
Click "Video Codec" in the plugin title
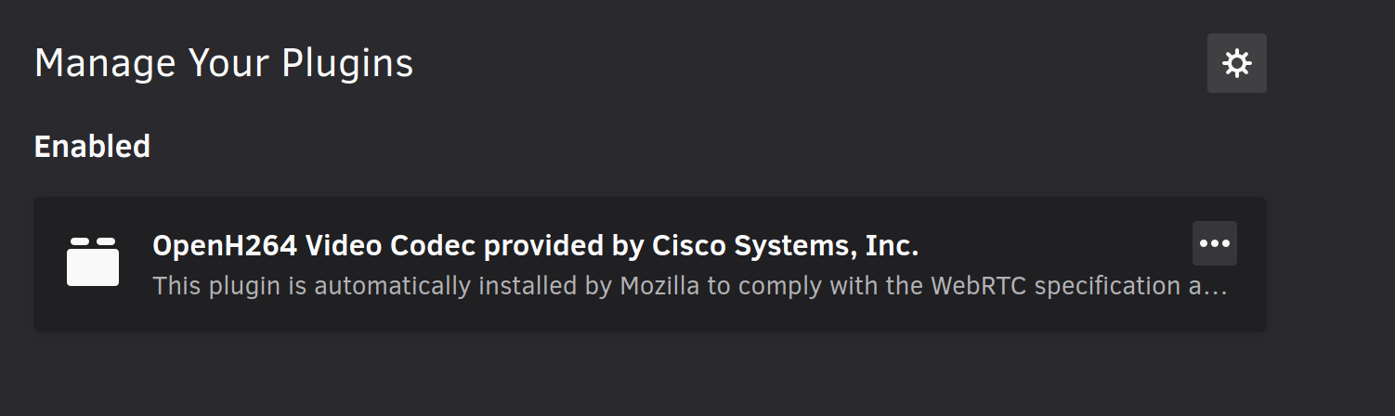coord(391,246)
